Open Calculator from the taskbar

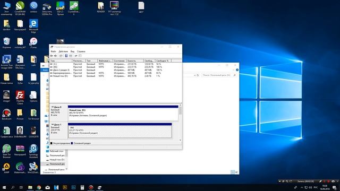pos(82,187)
